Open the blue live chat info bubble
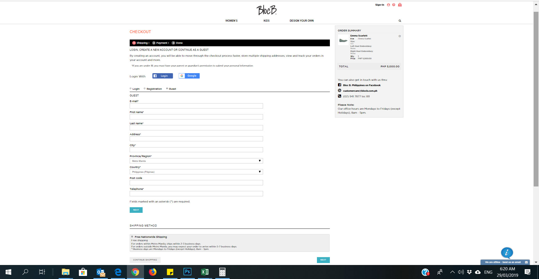 click(x=507, y=253)
